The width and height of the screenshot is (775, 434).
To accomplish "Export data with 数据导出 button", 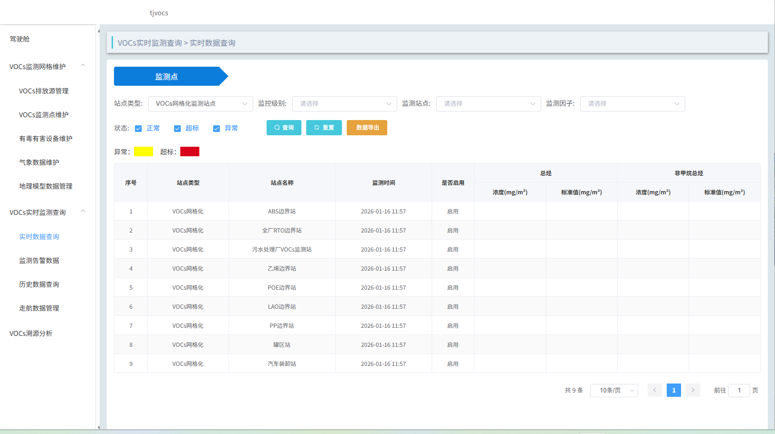I will pyautogui.click(x=367, y=128).
